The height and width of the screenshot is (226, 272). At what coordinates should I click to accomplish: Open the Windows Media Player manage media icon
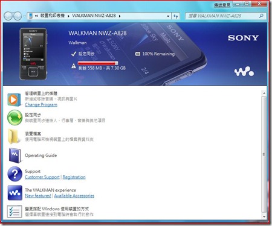pyautogui.click(x=15, y=99)
